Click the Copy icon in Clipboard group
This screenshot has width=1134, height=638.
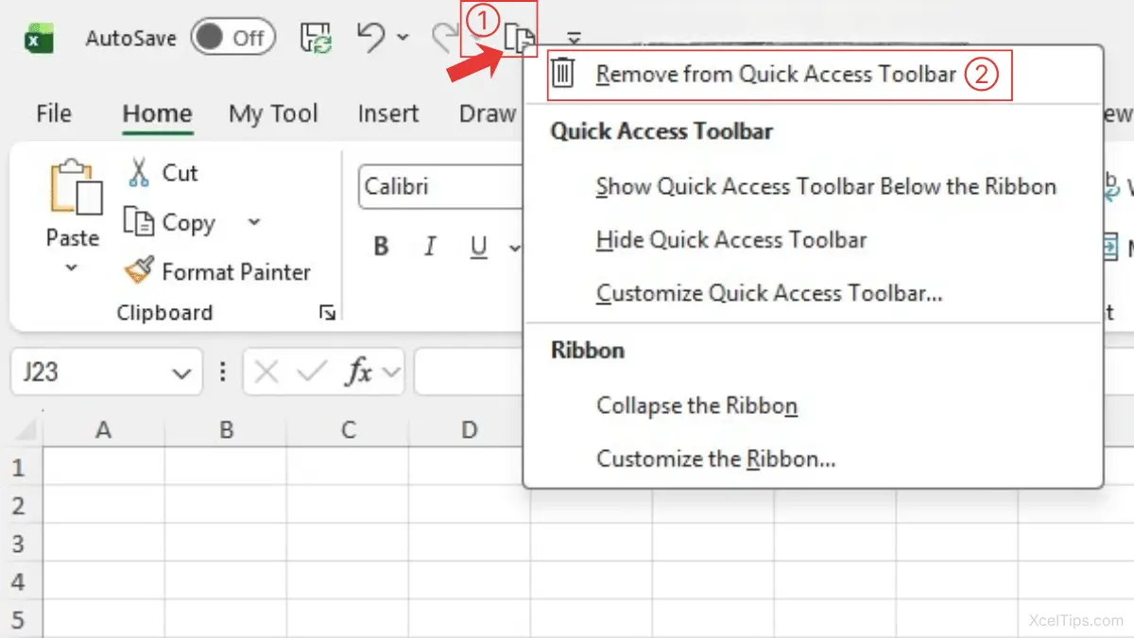tap(139, 222)
